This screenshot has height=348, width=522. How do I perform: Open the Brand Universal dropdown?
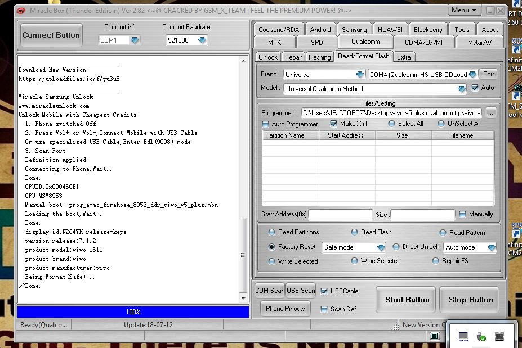359,74
